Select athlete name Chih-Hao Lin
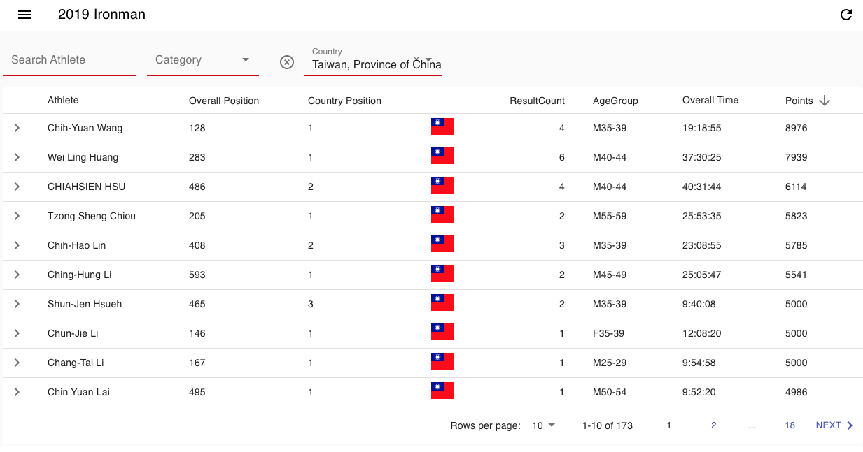 click(77, 245)
